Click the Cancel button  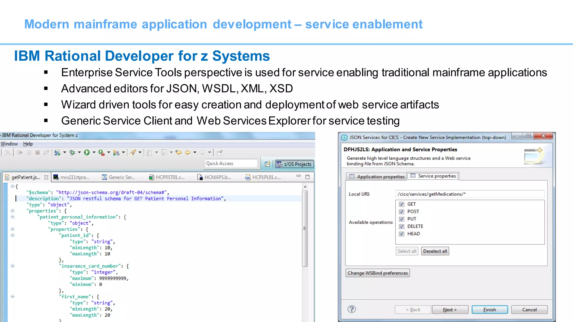coord(529,310)
